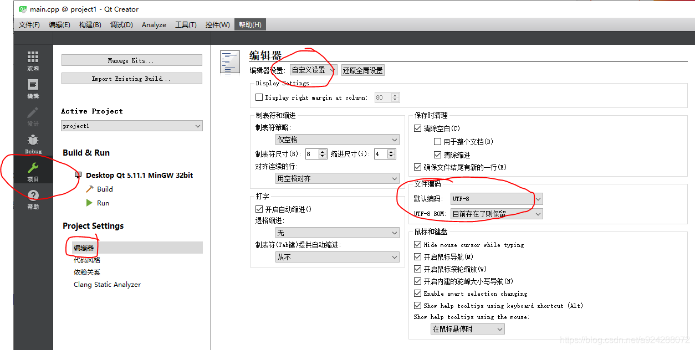Toggle 清除空白(C) checkbox

418,128
